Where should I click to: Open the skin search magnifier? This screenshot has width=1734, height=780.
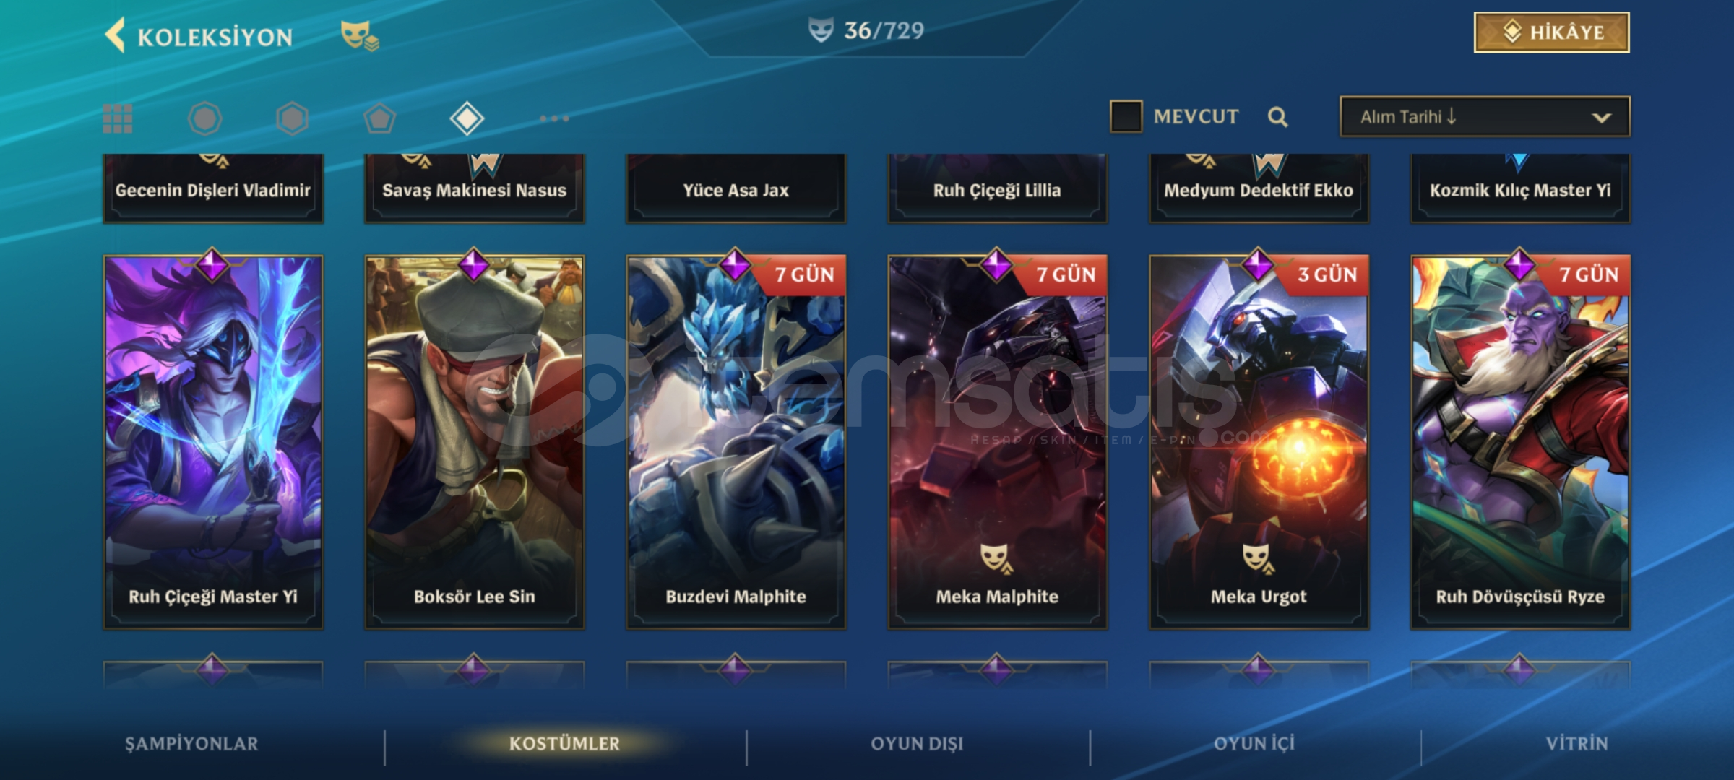(x=1277, y=117)
